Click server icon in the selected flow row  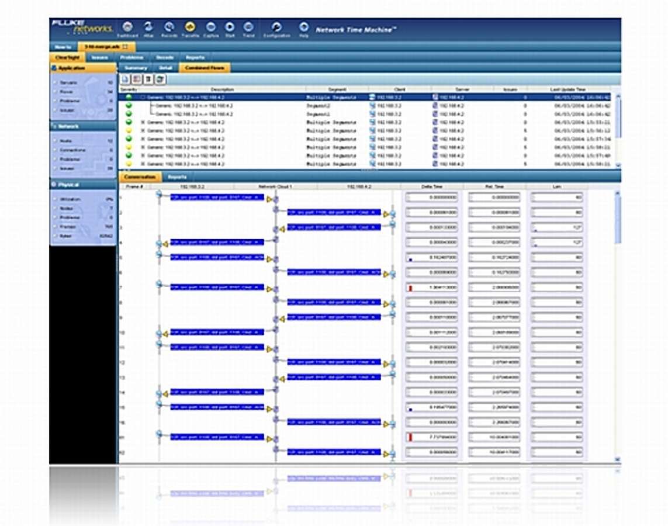click(435, 97)
